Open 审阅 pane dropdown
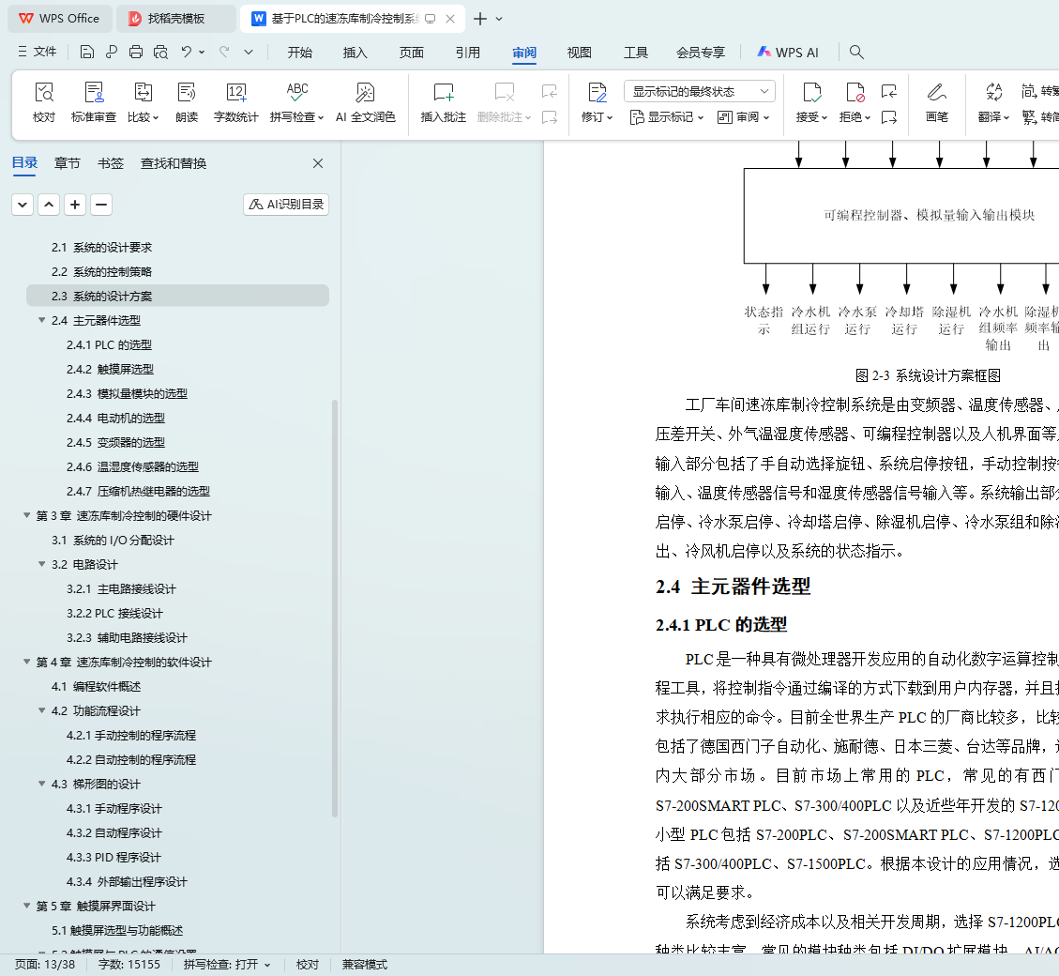This screenshot has width=1059, height=976. tap(743, 117)
